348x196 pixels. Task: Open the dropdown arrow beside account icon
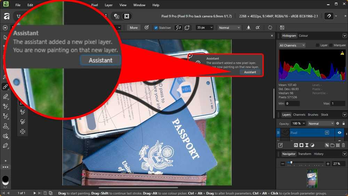pos(336,16)
